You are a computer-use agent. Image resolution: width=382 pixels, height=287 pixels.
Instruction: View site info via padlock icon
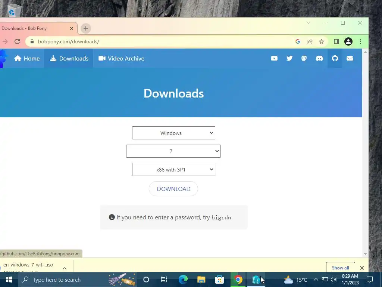coord(32,41)
